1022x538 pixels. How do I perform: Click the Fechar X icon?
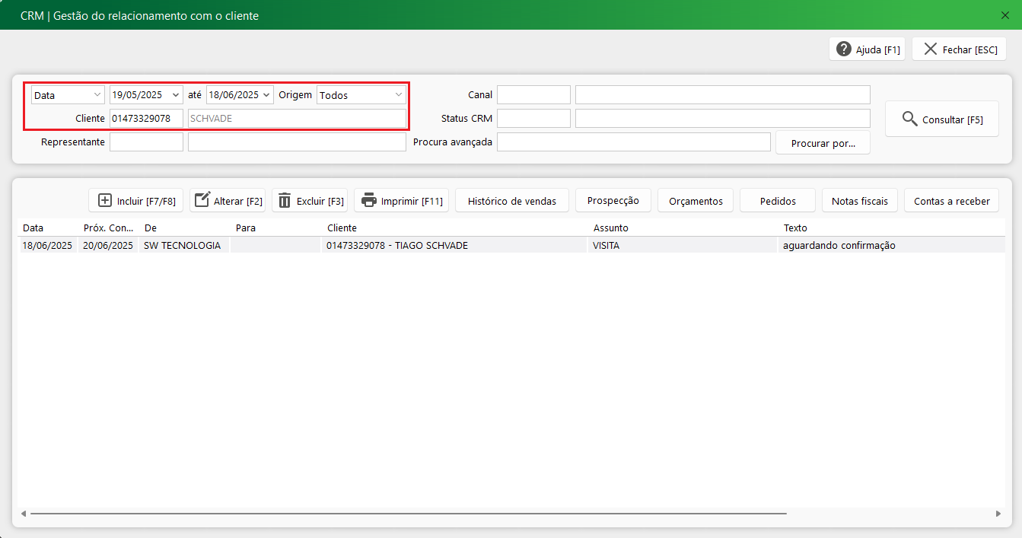[930, 49]
